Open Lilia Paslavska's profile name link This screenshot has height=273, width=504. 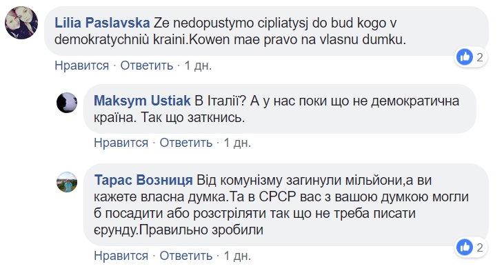coord(102,23)
